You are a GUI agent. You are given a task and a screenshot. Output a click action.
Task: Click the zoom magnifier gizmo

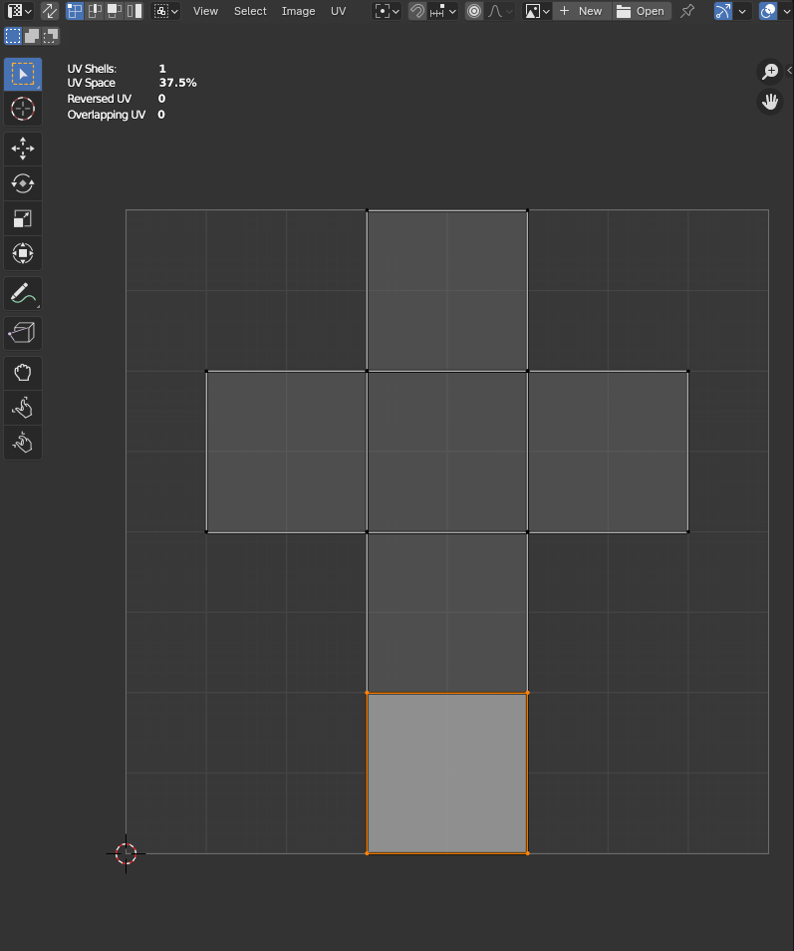tap(770, 72)
